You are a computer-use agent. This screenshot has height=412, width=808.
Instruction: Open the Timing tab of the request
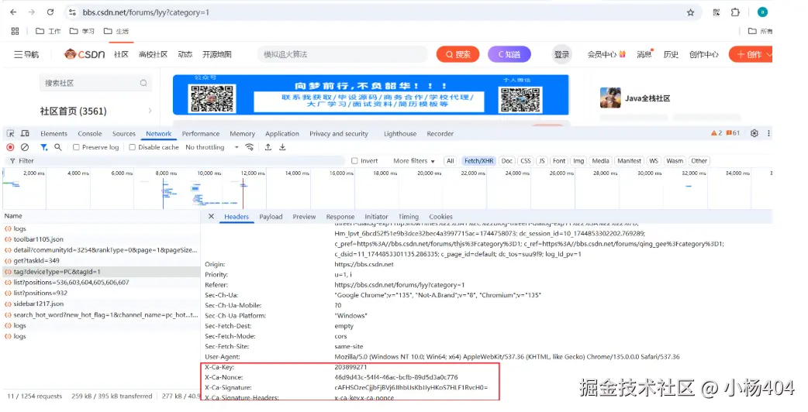(408, 217)
